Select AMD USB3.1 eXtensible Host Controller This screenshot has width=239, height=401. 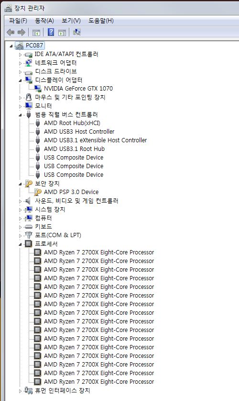[x=96, y=140]
